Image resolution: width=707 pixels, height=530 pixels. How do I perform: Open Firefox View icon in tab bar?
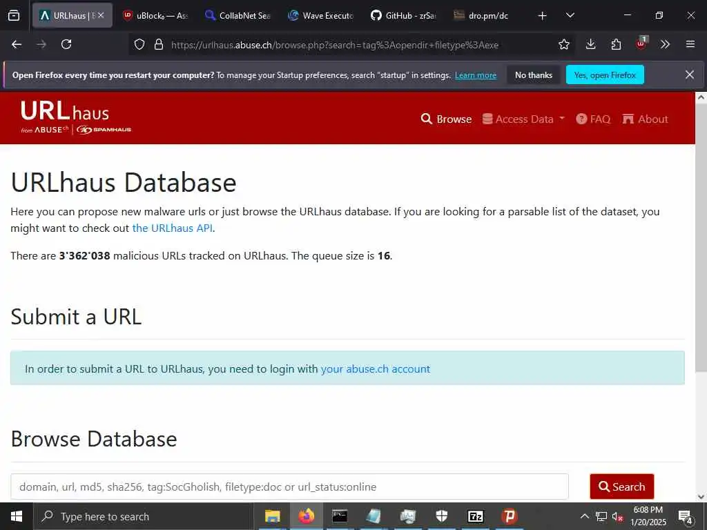pos(14,15)
